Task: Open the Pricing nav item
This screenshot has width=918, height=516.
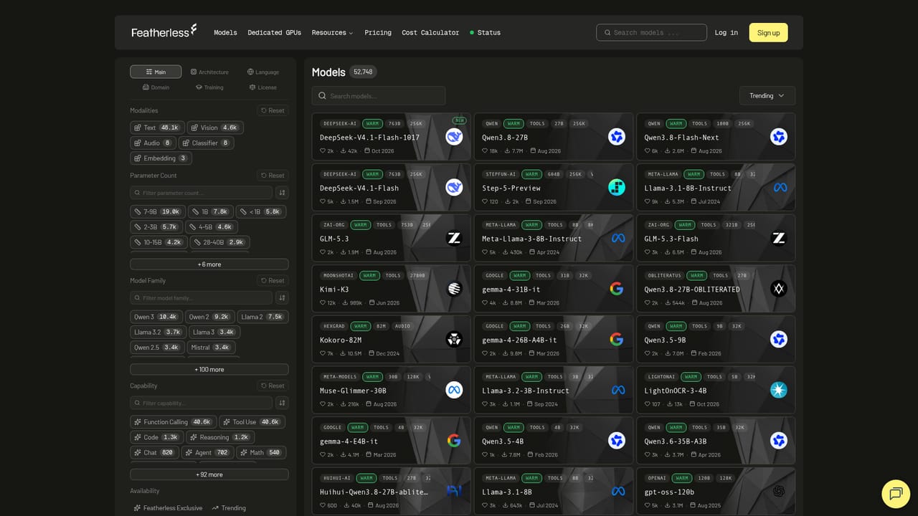Action: pos(378,32)
